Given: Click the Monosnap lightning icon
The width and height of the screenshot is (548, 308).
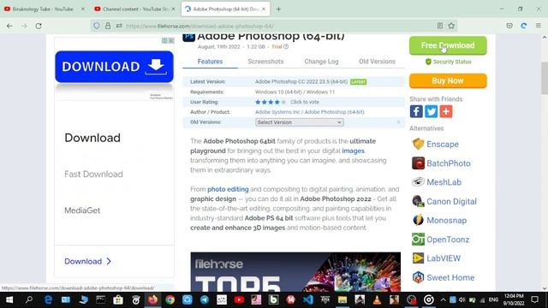Looking at the screenshot, I should [x=418, y=220].
